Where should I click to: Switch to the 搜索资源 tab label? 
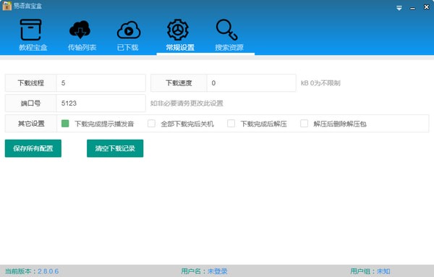(x=229, y=47)
